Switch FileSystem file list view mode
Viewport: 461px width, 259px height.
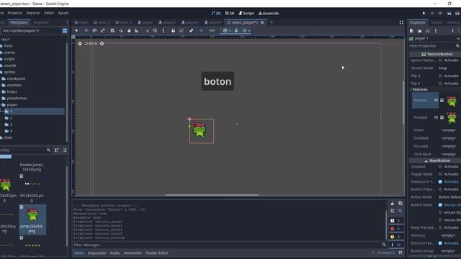click(65, 150)
